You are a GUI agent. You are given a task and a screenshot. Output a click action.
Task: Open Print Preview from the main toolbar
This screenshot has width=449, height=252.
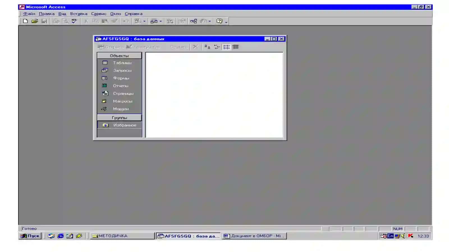(65, 21)
